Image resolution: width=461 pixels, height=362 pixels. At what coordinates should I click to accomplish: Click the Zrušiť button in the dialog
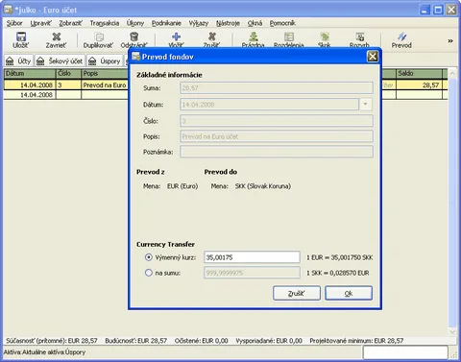pyautogui.click(x=297, y=293)
